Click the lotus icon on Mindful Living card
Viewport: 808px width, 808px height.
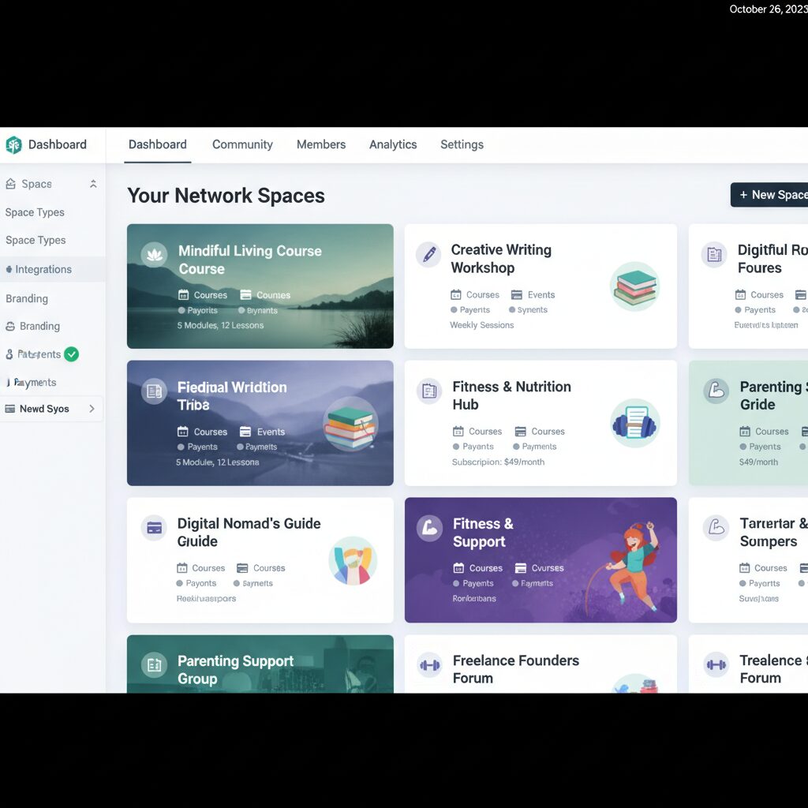[153, 254]
